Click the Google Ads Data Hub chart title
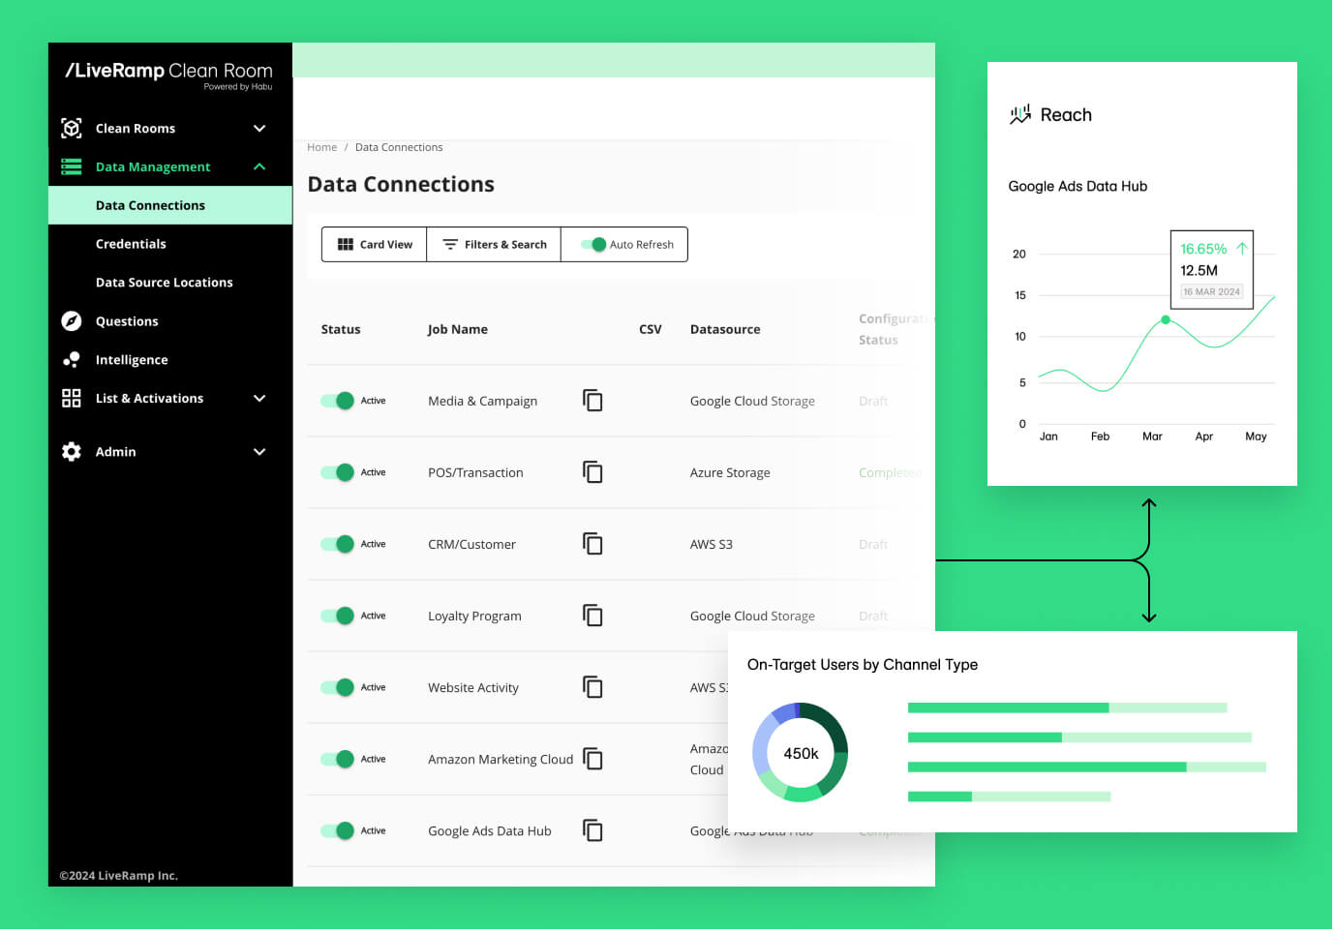 pos(1078,187)
